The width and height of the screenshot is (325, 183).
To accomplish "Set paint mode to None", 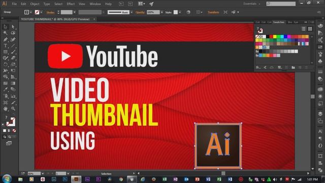I will point(14,131).
